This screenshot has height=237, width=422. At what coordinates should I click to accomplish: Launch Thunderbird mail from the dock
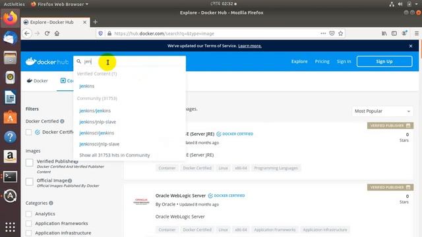(11, 38)
